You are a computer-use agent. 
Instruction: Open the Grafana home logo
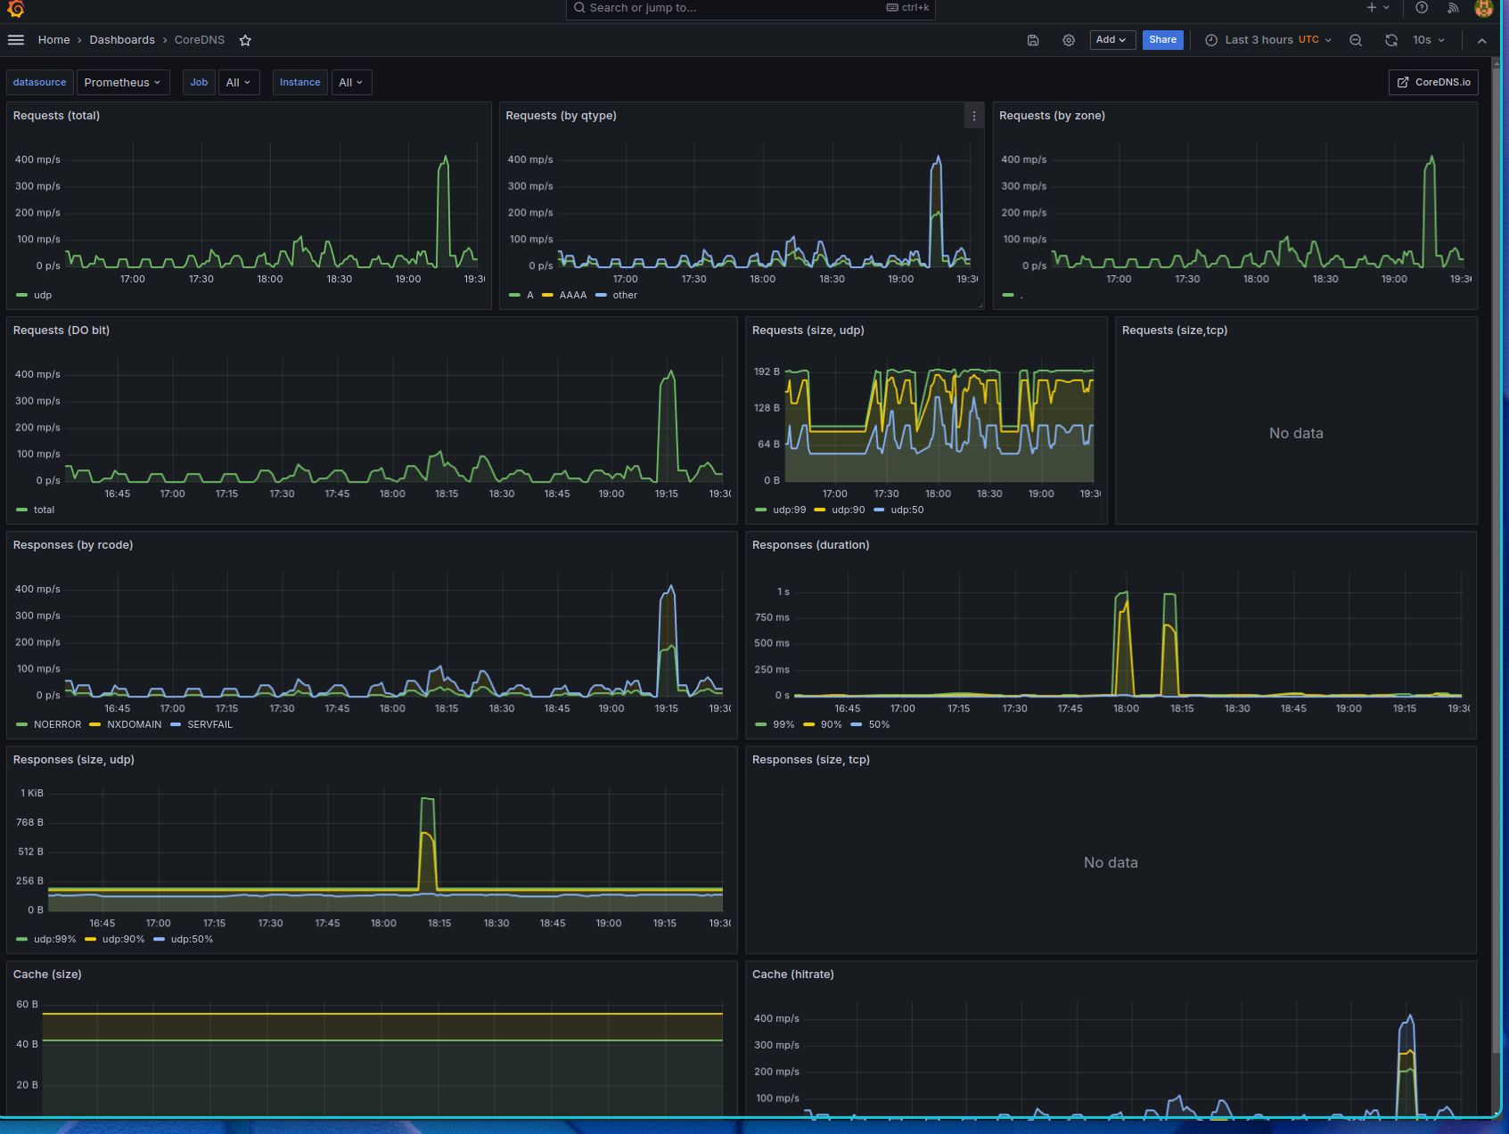click(x=15, y=9)
